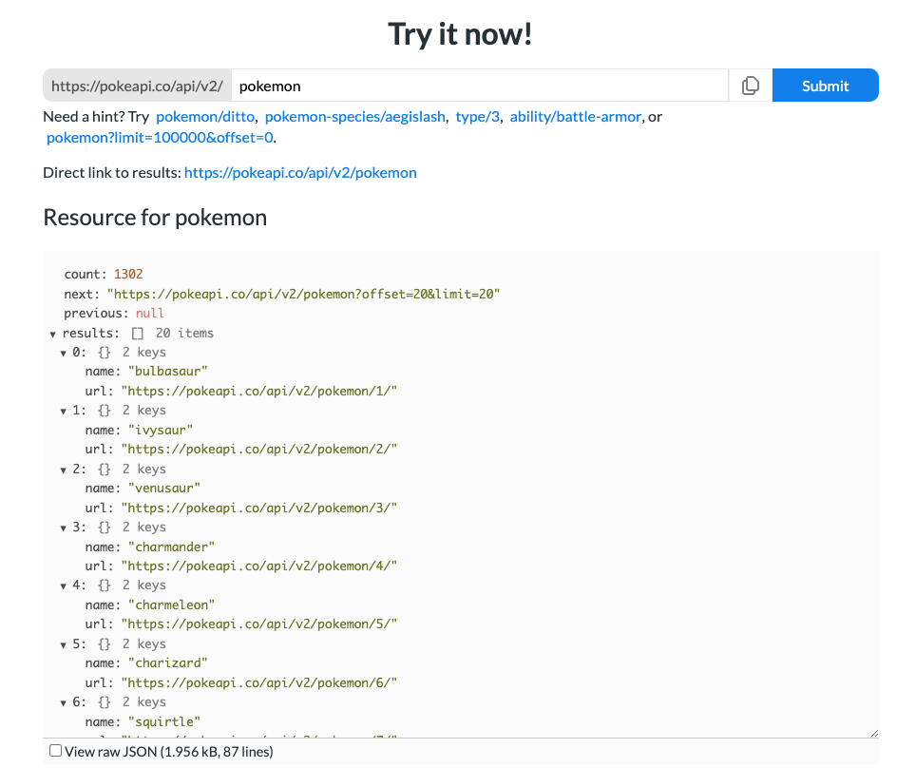The height and width of the screenshot is (768, 916).
Task: Open direct link https://pokeapi.co/api/v2/pokemon
Action: click(x=300, y=172)
